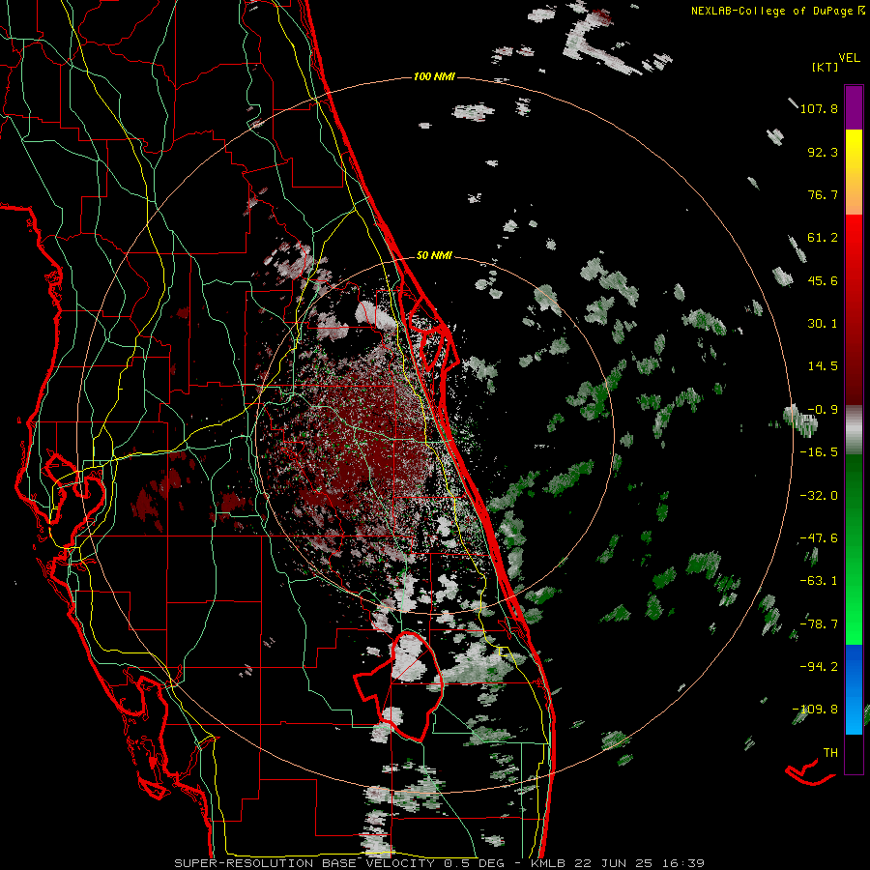Click the TH label on the legend
The width and height of the screenshot is (870, 870).
(x=830, y=753)
